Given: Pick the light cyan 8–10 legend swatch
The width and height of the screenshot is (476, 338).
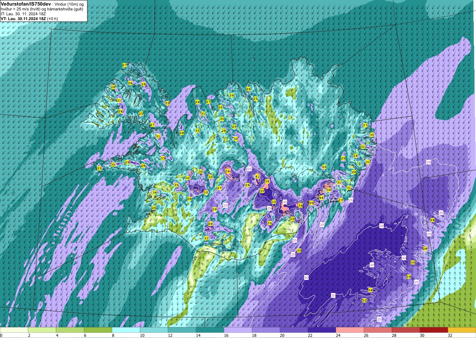Looking at the screenshot, I should 126,330.
